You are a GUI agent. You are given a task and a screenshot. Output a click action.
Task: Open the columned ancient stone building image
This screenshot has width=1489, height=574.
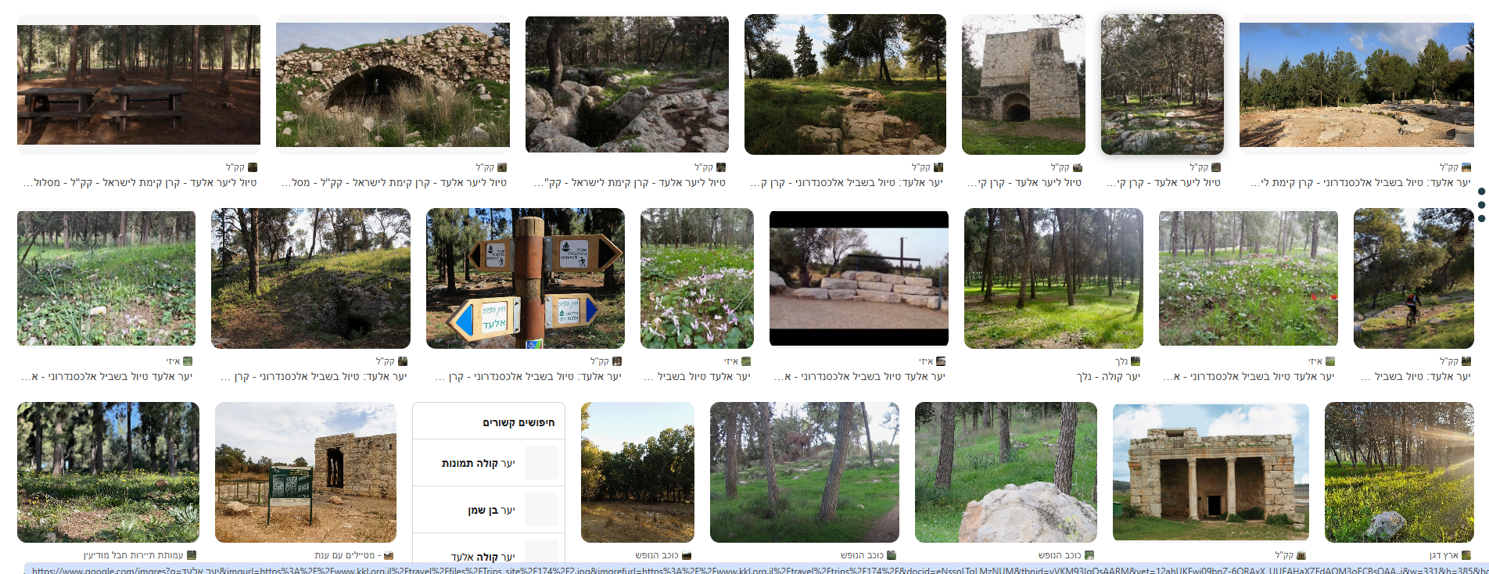coord(1211,472)
